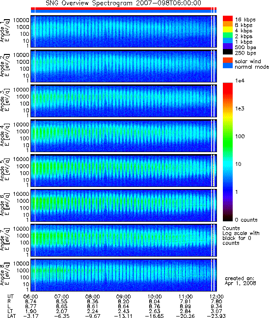269x318 pixels.
Task: Click the UT time label 09:00
Action: click(124, 296)
